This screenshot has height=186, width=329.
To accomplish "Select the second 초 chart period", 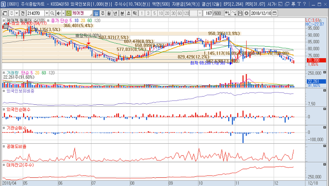I will (129, 13).
